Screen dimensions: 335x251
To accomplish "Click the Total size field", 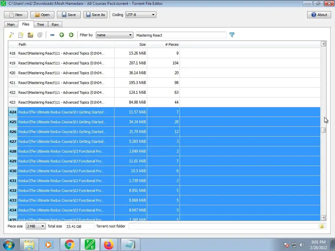I will pyautogui.click(x=79, y=226).
